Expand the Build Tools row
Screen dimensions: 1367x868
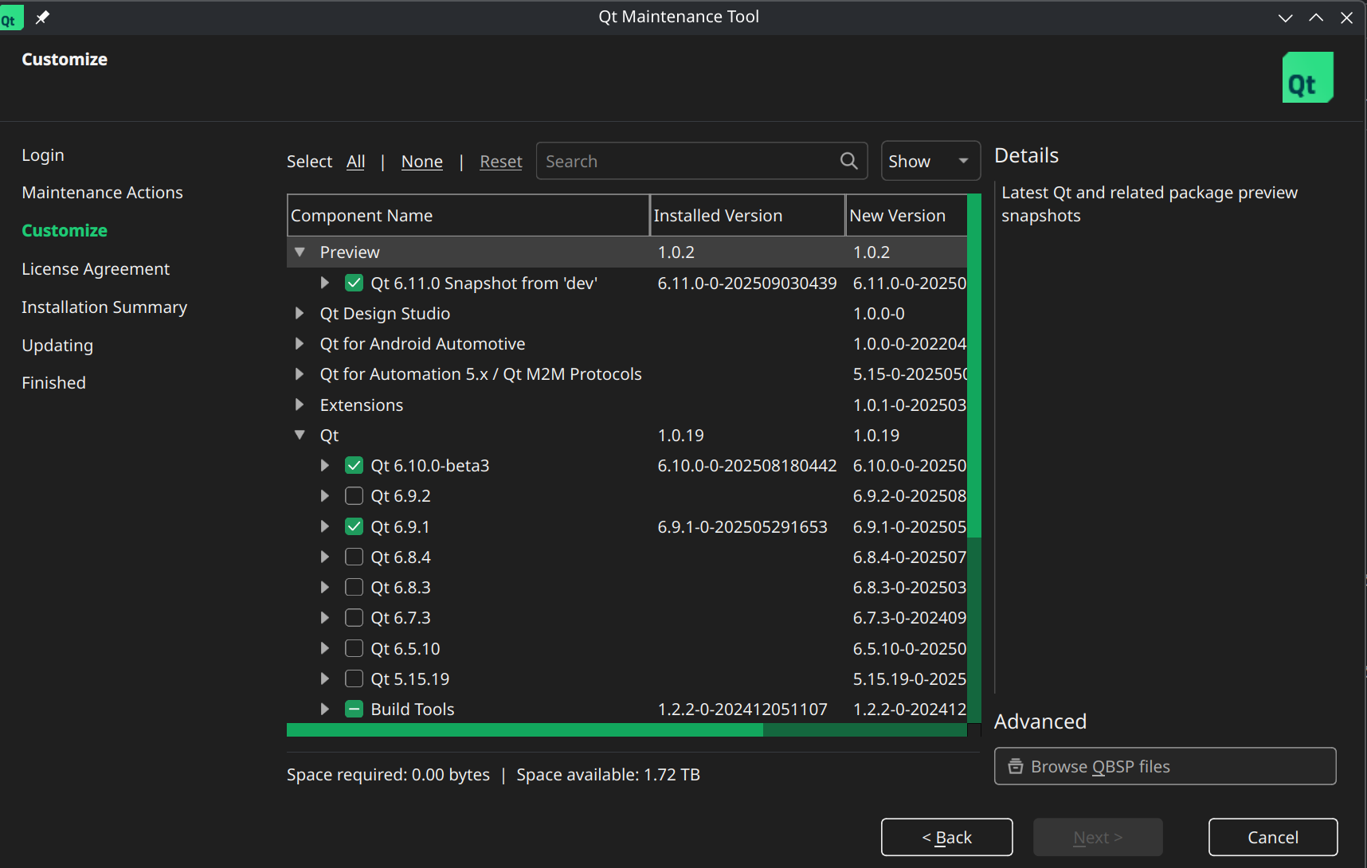click(x=325, y=709)
